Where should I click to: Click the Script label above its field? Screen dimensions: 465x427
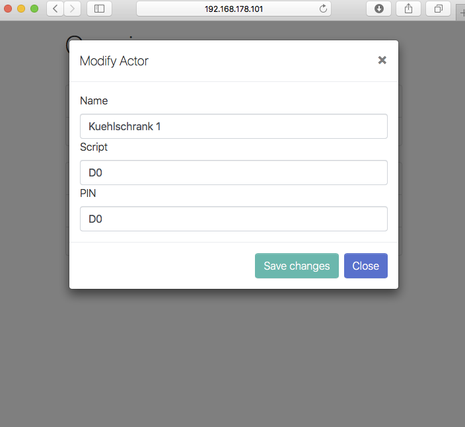[94, 147]
